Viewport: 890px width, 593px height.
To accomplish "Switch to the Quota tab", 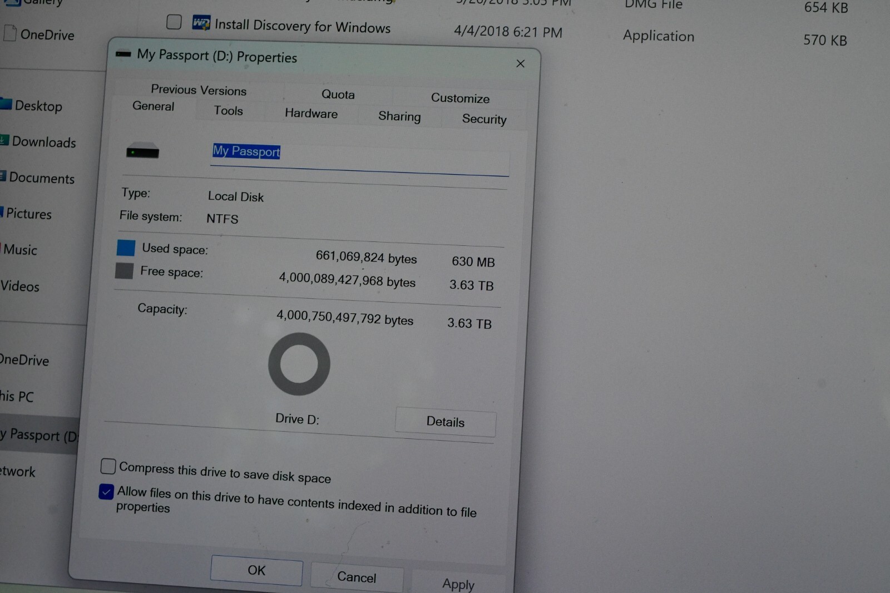I will pos(338,94).
